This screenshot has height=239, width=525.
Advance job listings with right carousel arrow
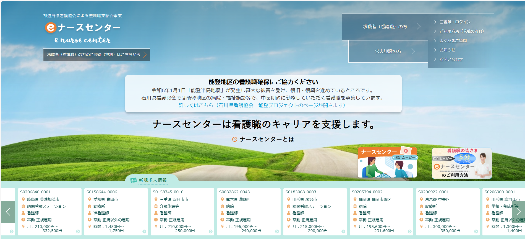518,212
